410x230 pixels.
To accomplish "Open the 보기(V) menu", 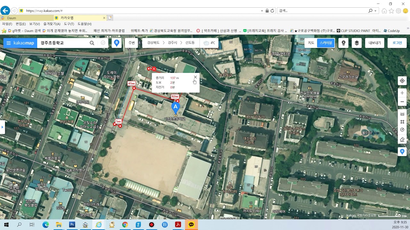I will (35, 24).
